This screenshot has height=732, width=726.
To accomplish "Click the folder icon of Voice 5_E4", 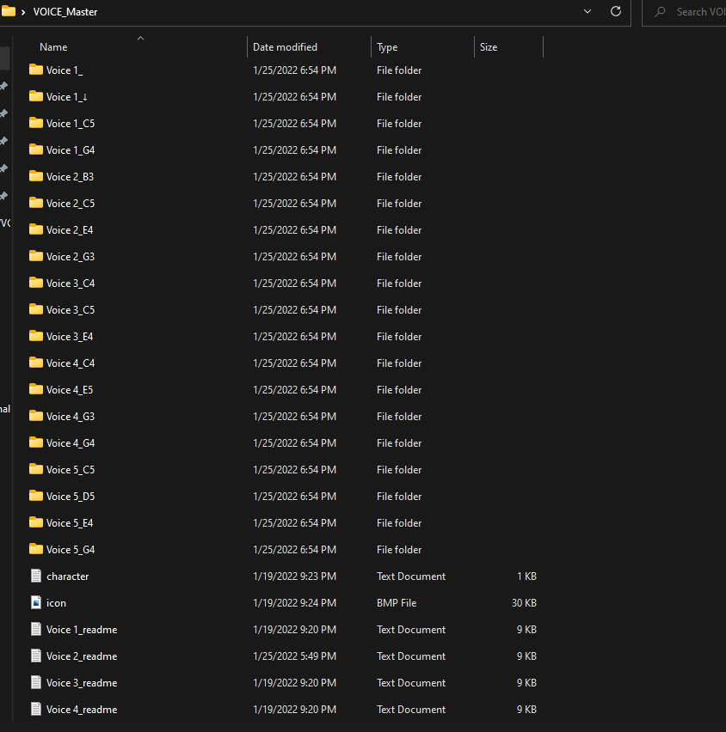I will click(x=36, y=522).
